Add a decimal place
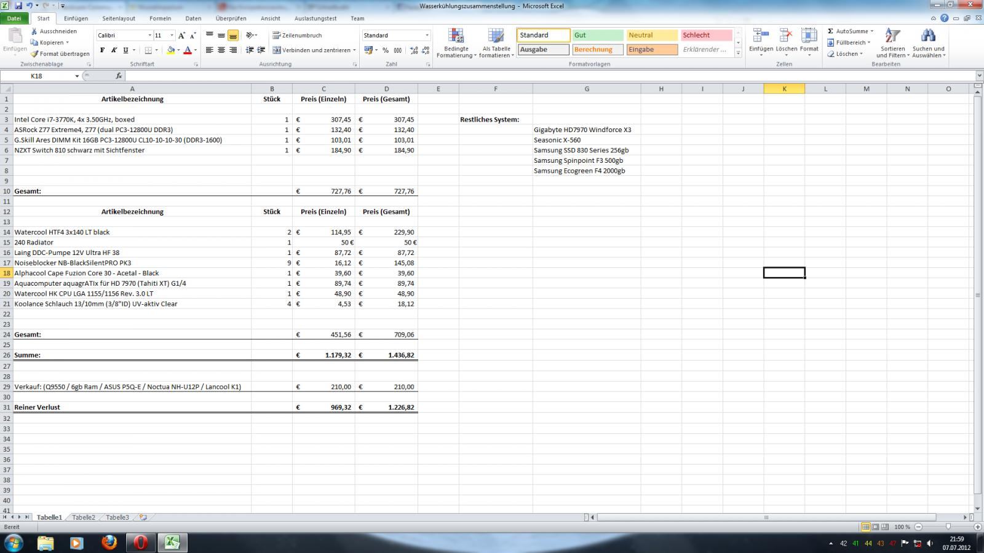Viewport: 984px width, 553px height. [414, 50]
